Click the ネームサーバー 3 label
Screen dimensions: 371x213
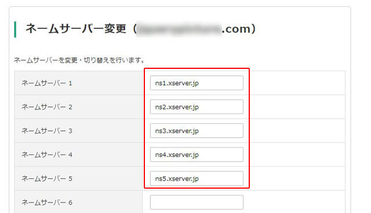[47, 131]
